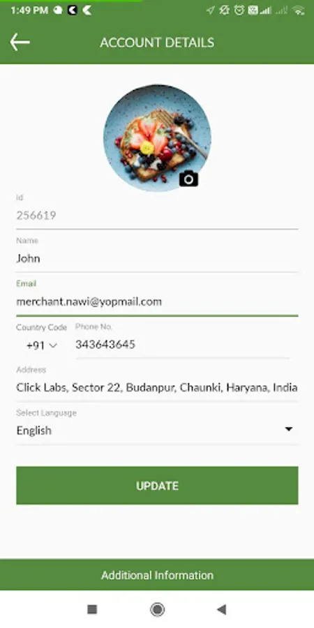
Task: Click the Phone No. field 343643645
Action: (182, 345)
